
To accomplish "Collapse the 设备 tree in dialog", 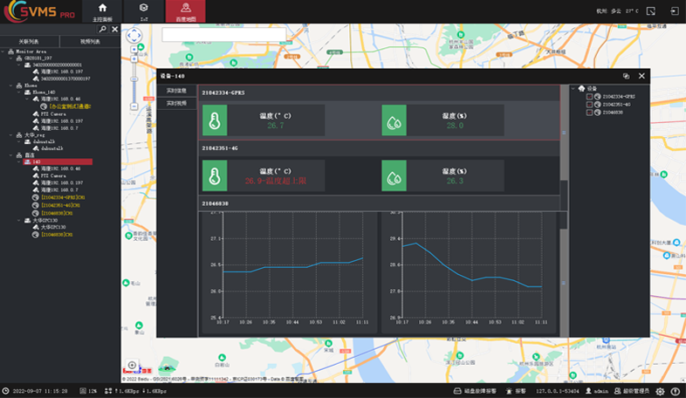I will (573, 89).
